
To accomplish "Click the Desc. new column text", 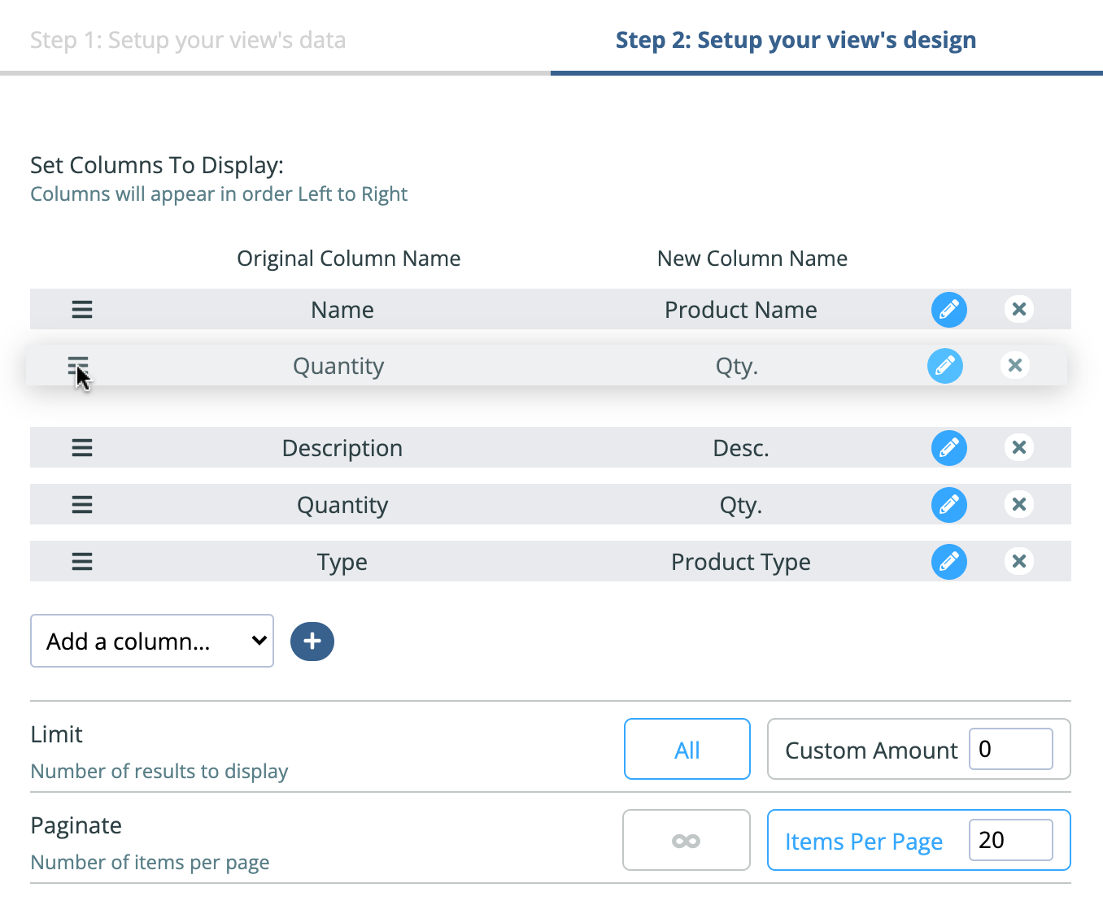I will coord(741,448).
